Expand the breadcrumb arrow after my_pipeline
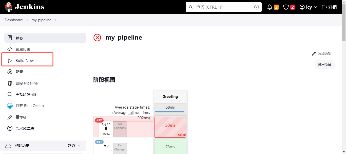 pyautogui.click(x=56, y=20)
